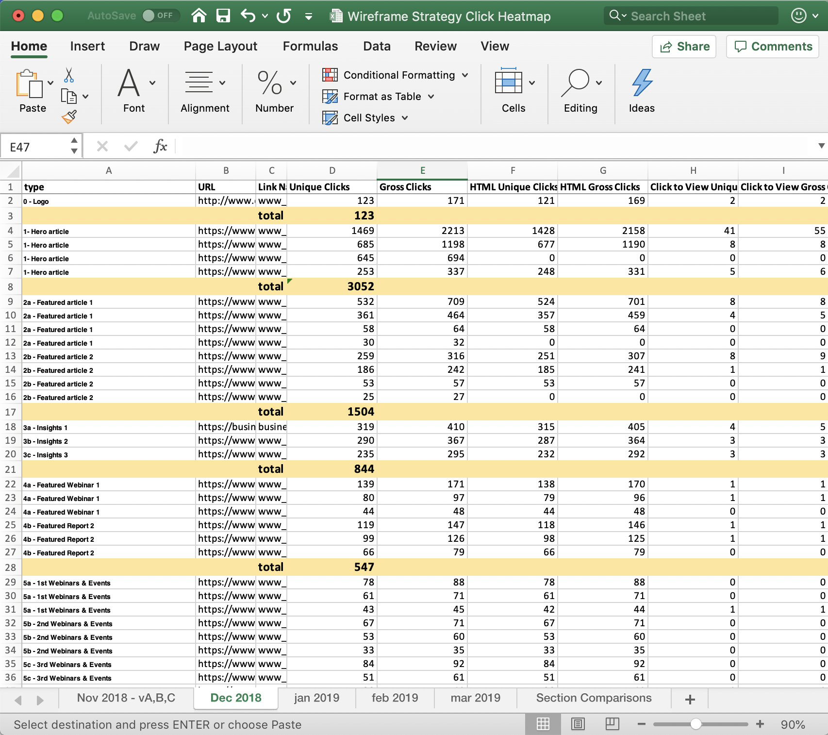Expand the Paste options arrow
The image size is (828, 735).
[x=50, y=83]
